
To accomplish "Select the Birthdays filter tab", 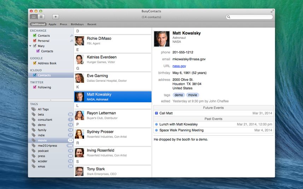I will tap(77, 24).
